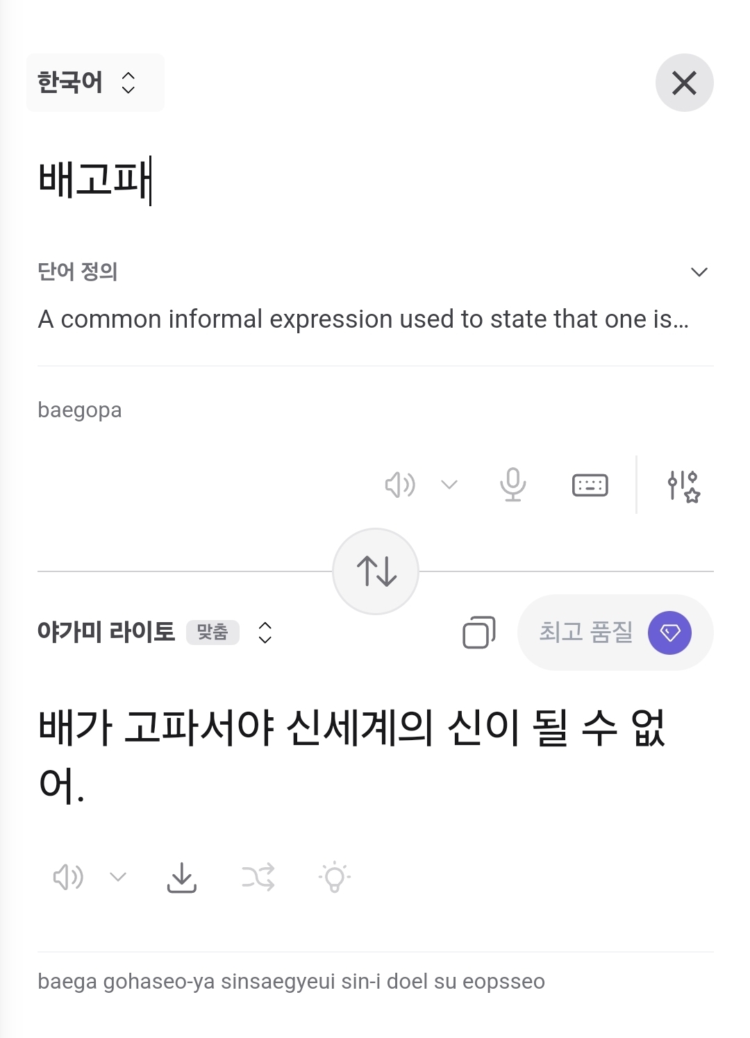Play audio of the source text
Viewport: 750px width, 1038px height.
[399, 485]
